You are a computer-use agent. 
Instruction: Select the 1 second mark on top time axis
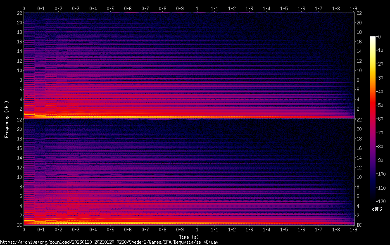tap(197, 8)
